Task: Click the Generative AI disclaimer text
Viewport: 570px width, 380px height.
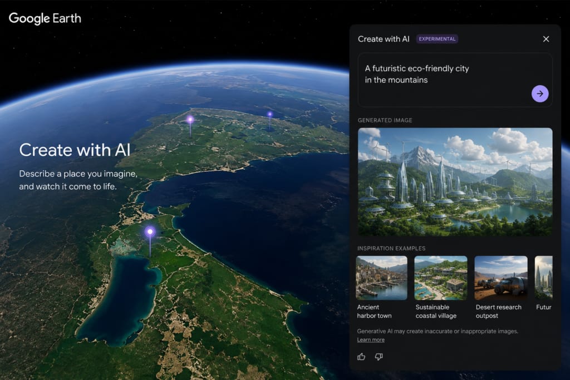Action: click(438, 332)
